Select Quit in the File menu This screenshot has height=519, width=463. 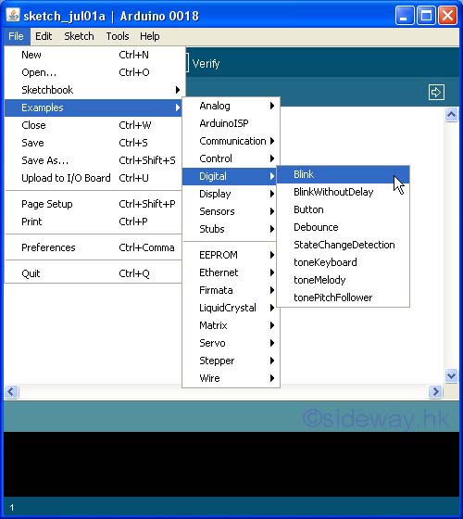point(93,273)
